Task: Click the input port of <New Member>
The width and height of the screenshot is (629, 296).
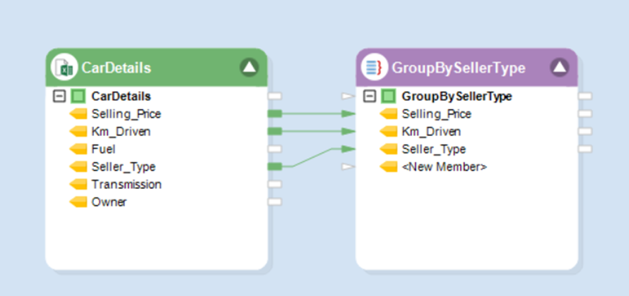Action: pyautogui.click(x=346, y=167)
